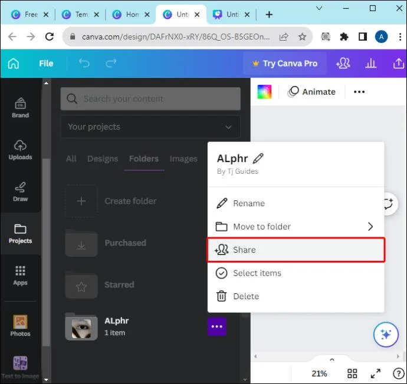Open Chrome three-dot menu
Viewport: 407px width, 384px height.
[400, 37]
